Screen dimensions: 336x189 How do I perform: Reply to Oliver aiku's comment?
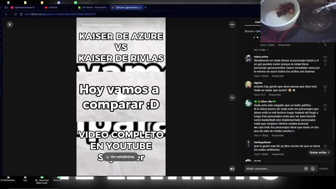click(x=278, y=136)
